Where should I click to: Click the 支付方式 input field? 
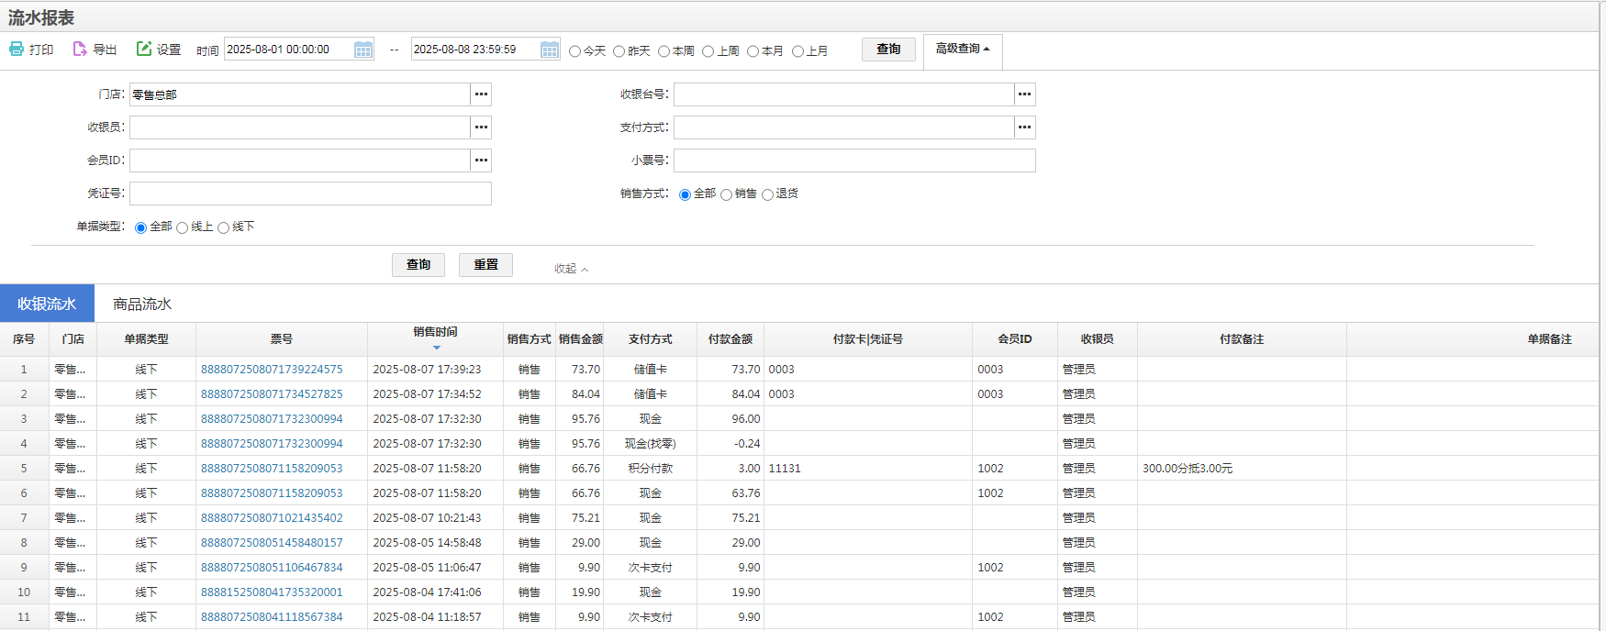844,127
